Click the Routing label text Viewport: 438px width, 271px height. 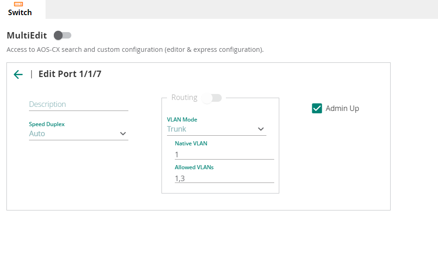(x=184, y=98)
